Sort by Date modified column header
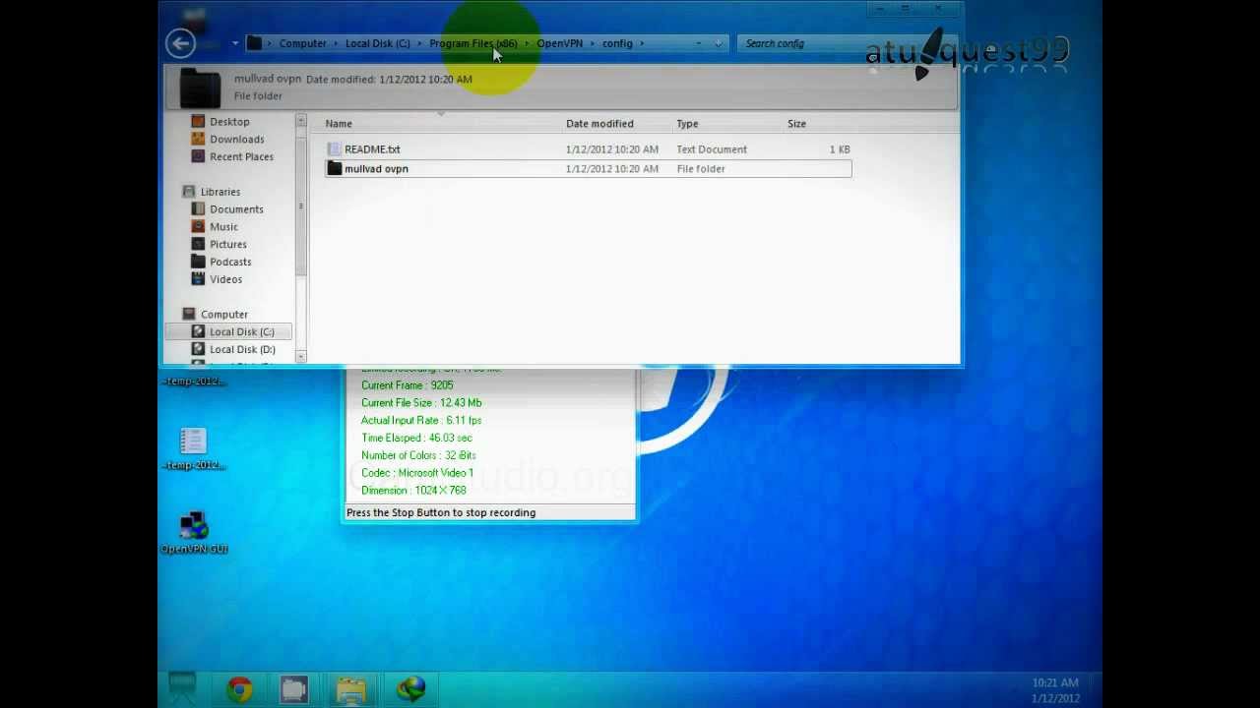The height and width of the screenshot is (708, 1260). coord(599,124)
